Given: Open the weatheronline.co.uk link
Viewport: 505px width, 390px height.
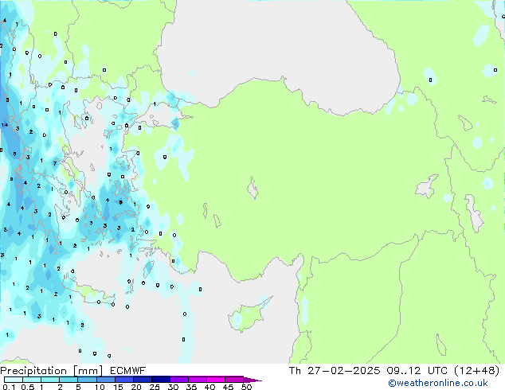Looking at the screenshot, I should click(438, 383).
